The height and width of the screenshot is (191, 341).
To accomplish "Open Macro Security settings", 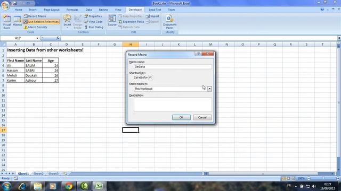I will pyautogui.click(x=35, y=27).
